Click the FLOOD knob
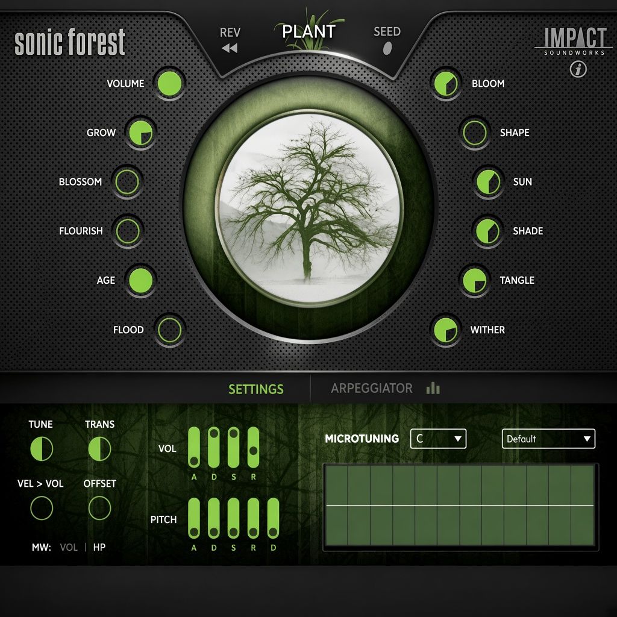The height and width of the screenshot is (617, 617). pyautogui.click(x=169, y=330)
